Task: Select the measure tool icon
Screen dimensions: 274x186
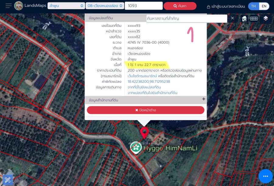Action: tap(8, 180)
